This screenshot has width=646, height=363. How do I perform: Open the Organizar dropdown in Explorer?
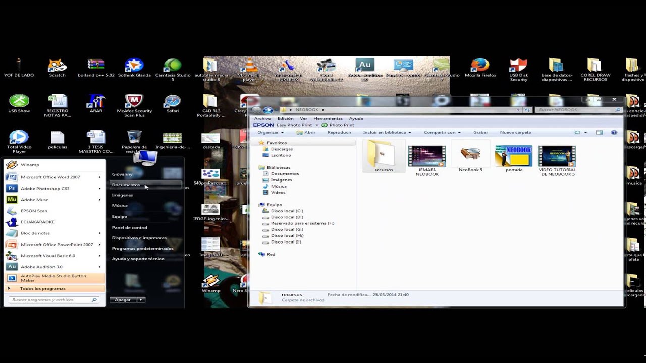[x=271, y=132]
